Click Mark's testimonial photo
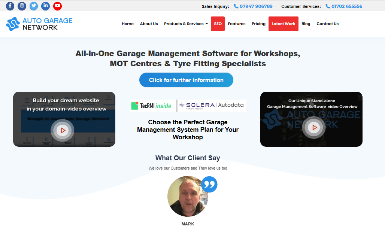Screen dimensions: 385x228 pos(187,197)
